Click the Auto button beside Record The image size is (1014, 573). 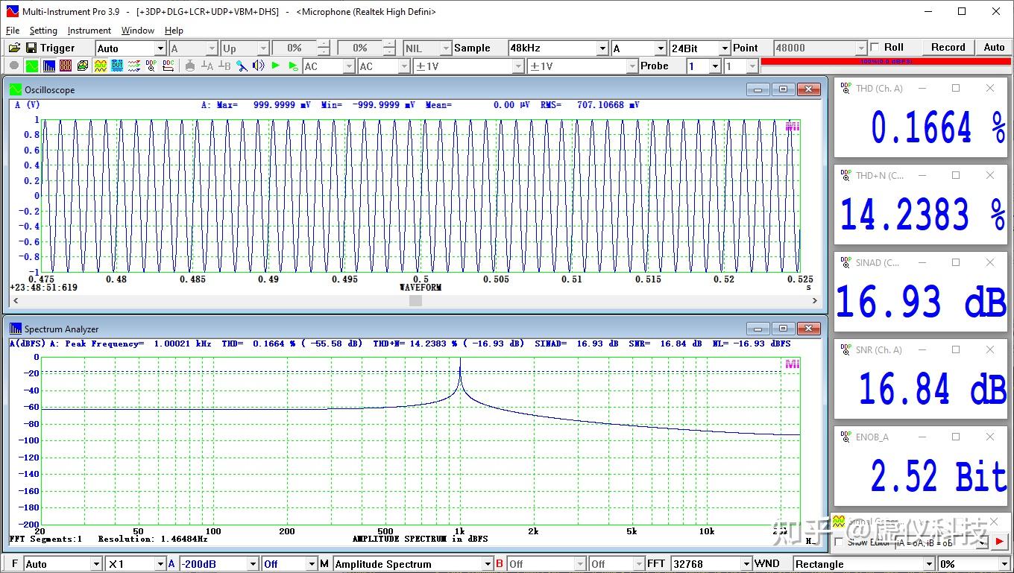[x=994, y=47]
